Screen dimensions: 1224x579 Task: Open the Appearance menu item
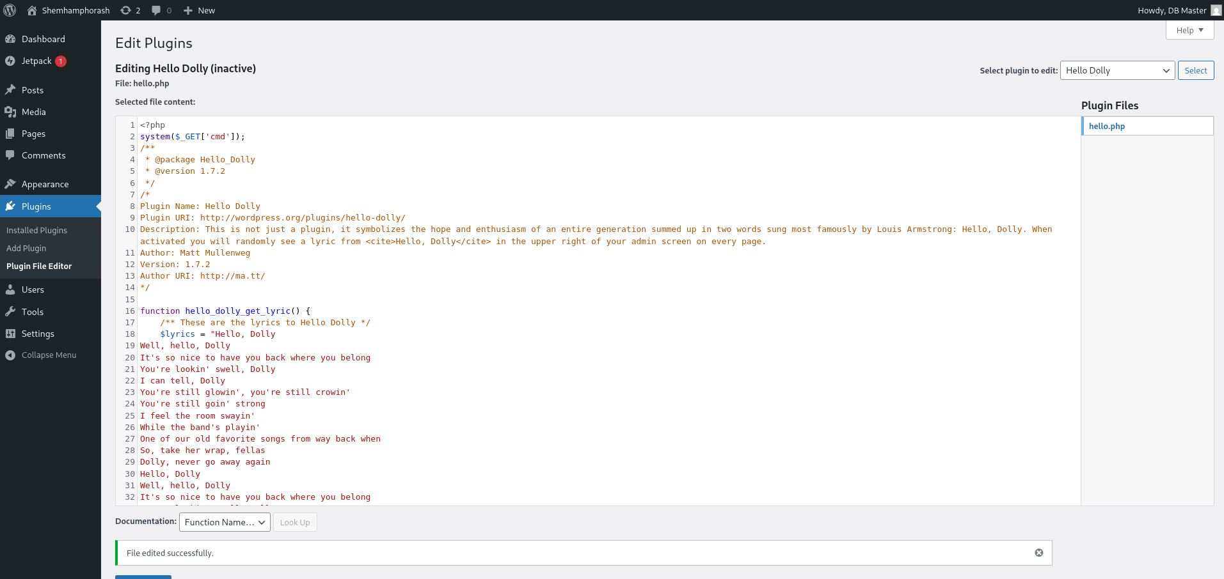point(45,184)
